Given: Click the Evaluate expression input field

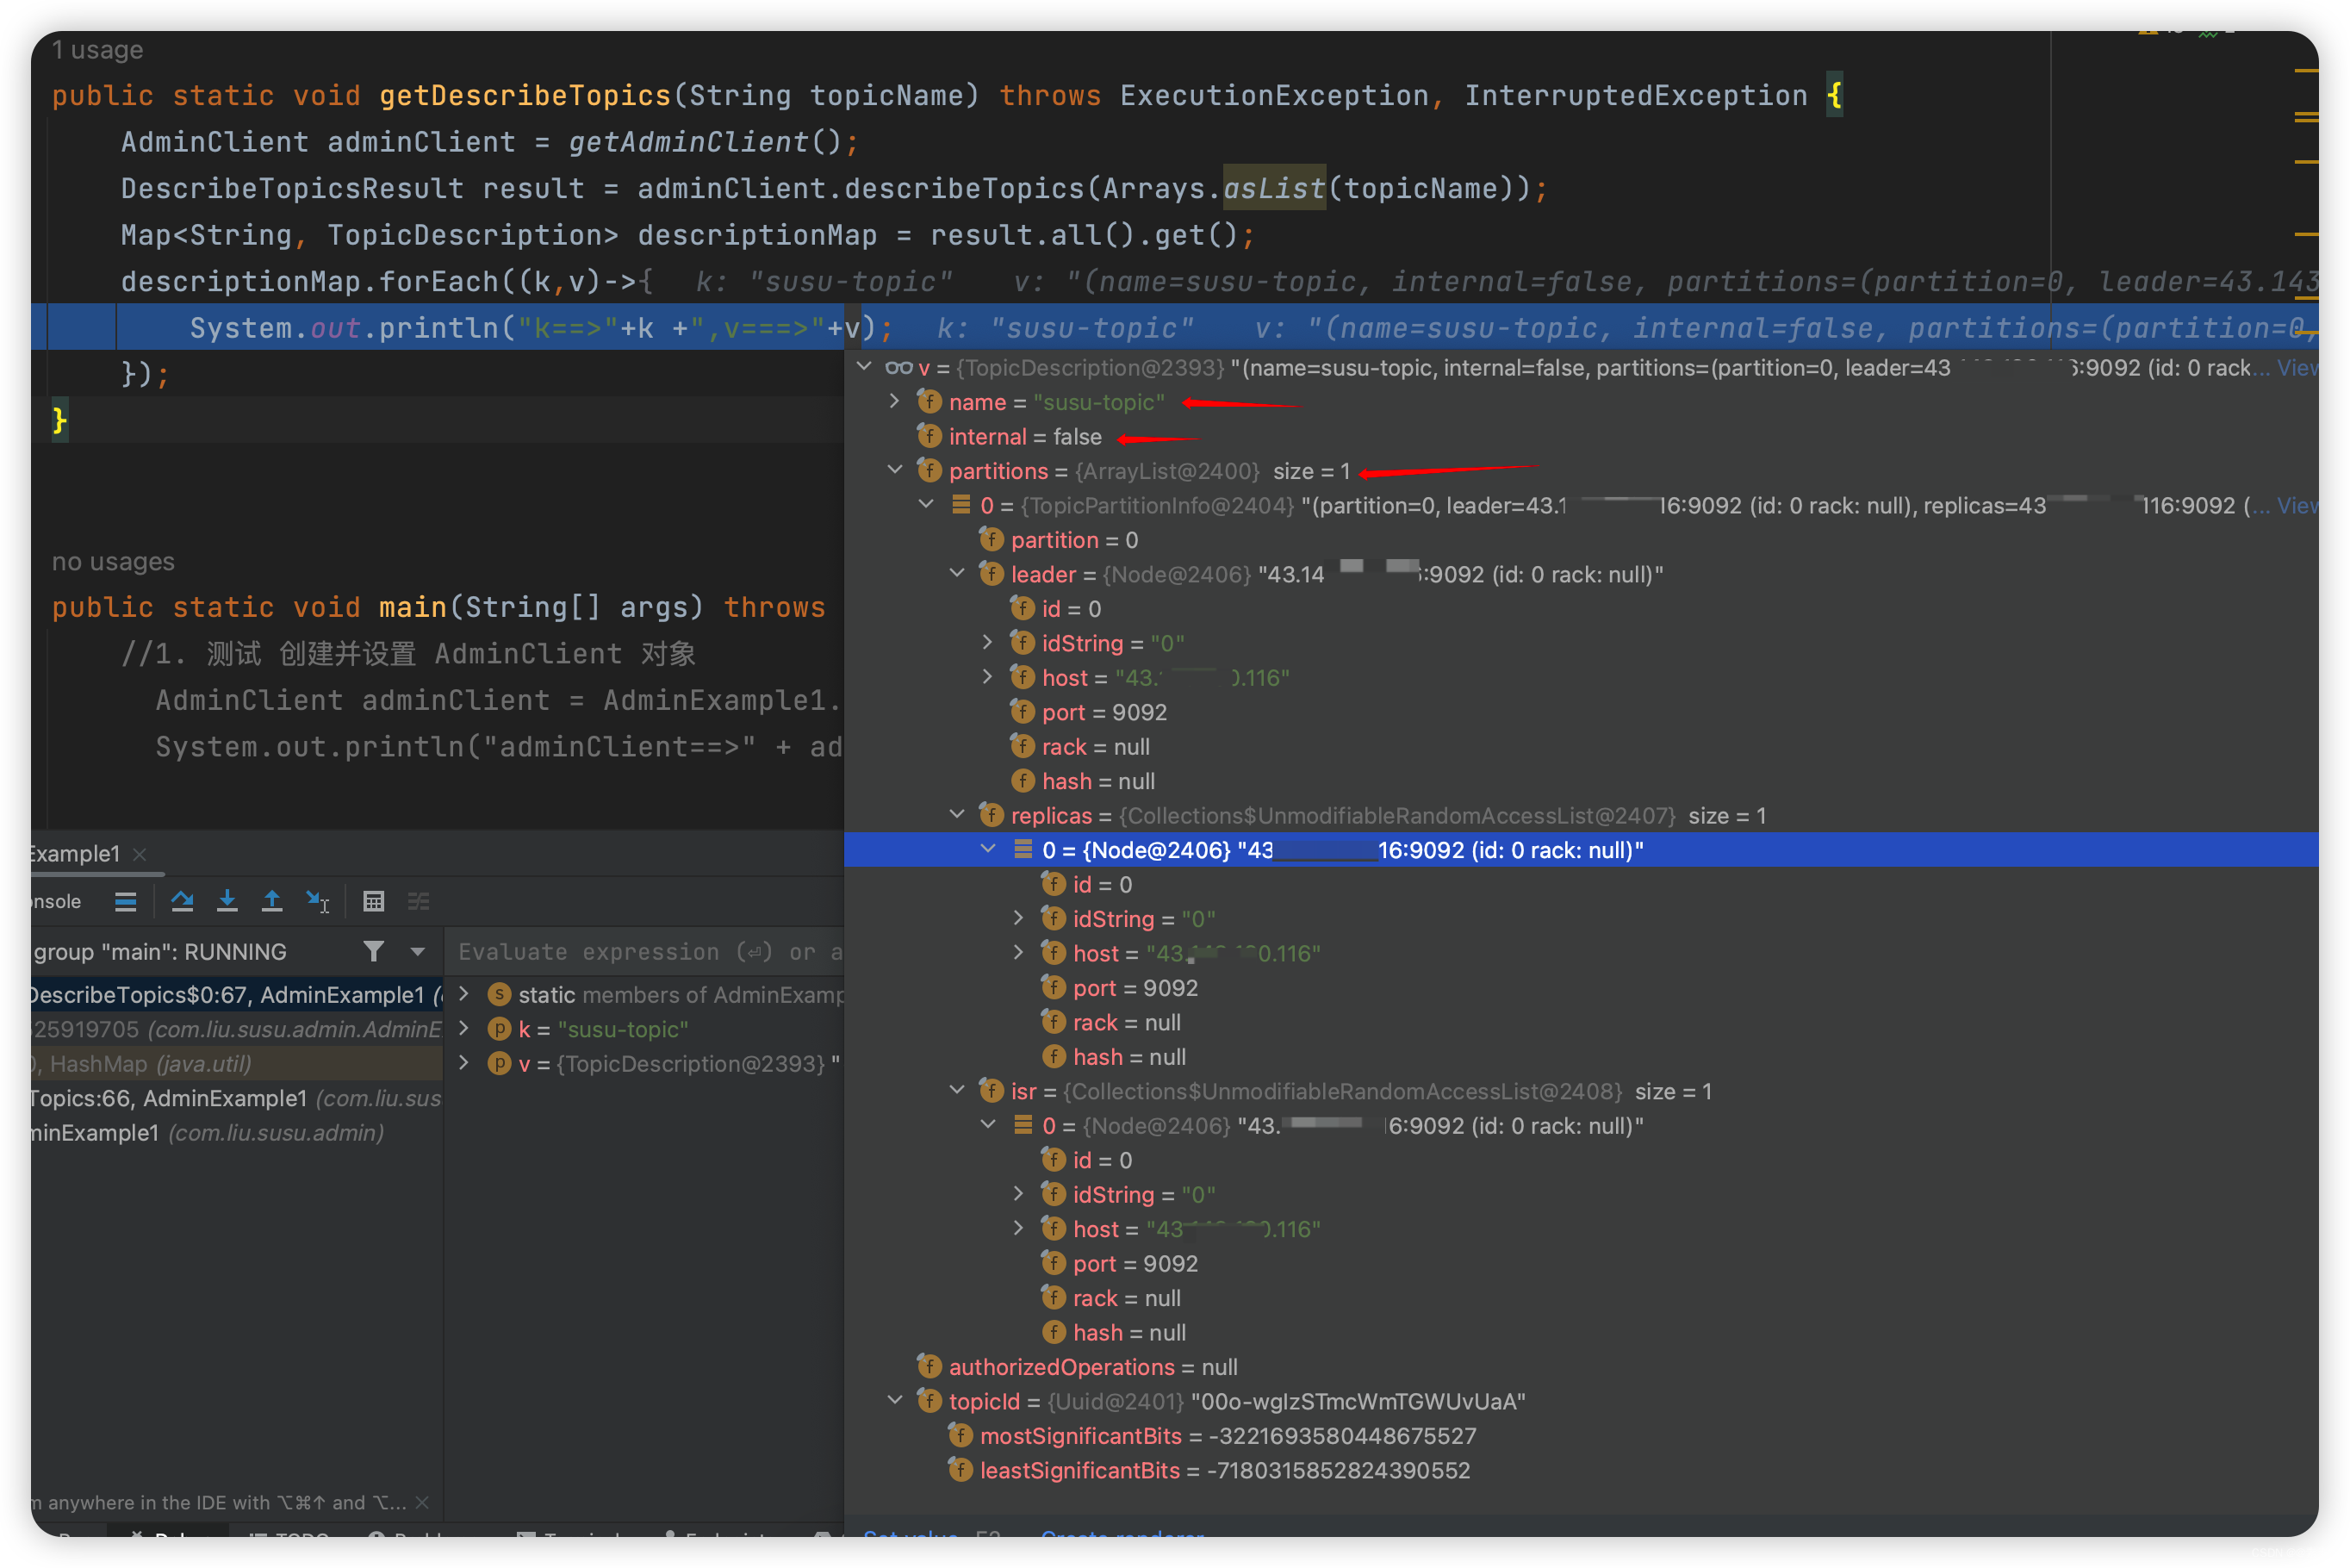Looking at the screenshot, I should tap(650, 952).
